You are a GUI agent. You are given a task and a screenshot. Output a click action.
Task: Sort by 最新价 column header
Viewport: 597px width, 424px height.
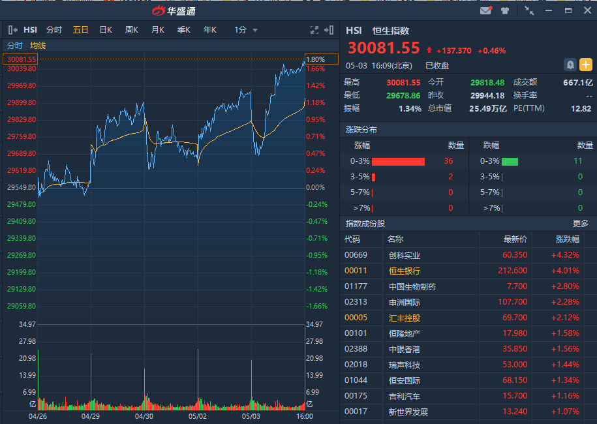click(515, 239)
